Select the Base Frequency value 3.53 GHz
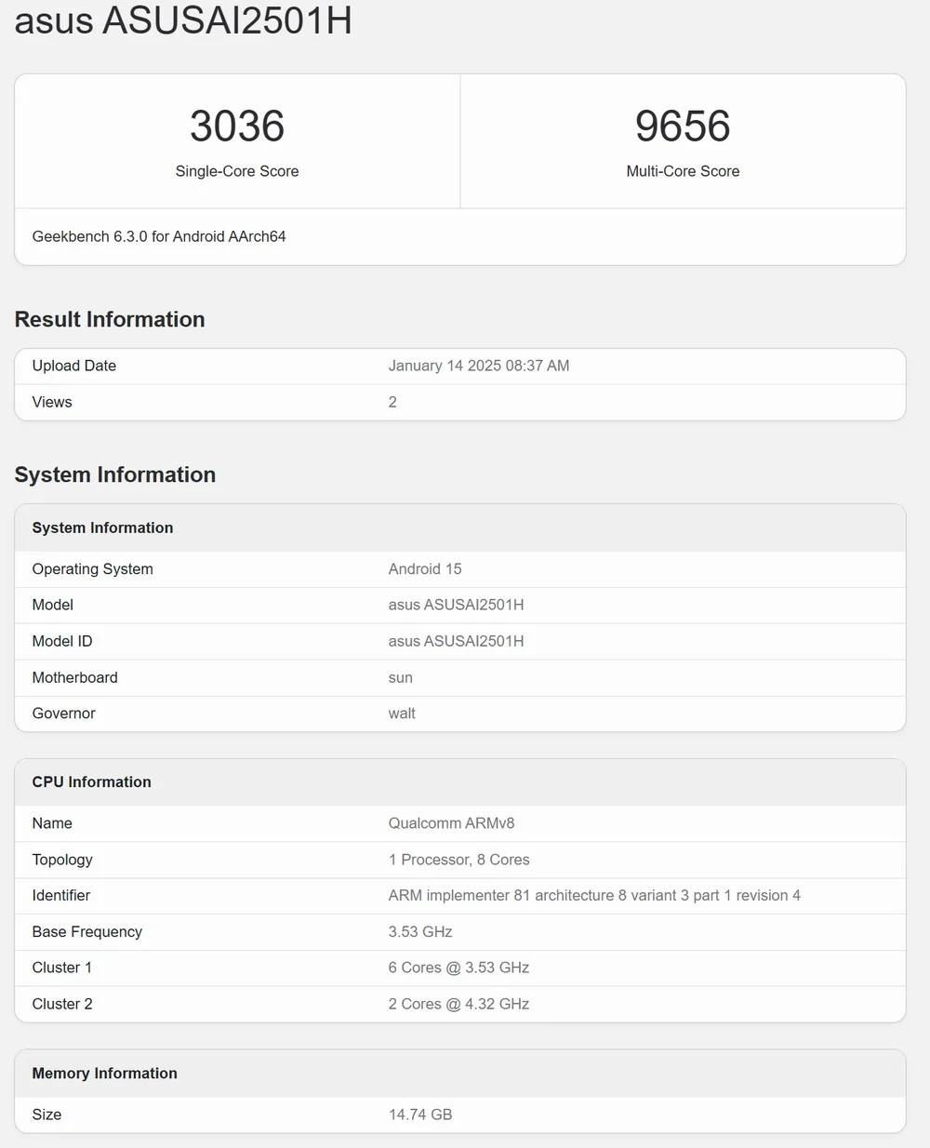The width and height of the screenshot is (930, 1148). pyautogui.click(x=420, y=932)
